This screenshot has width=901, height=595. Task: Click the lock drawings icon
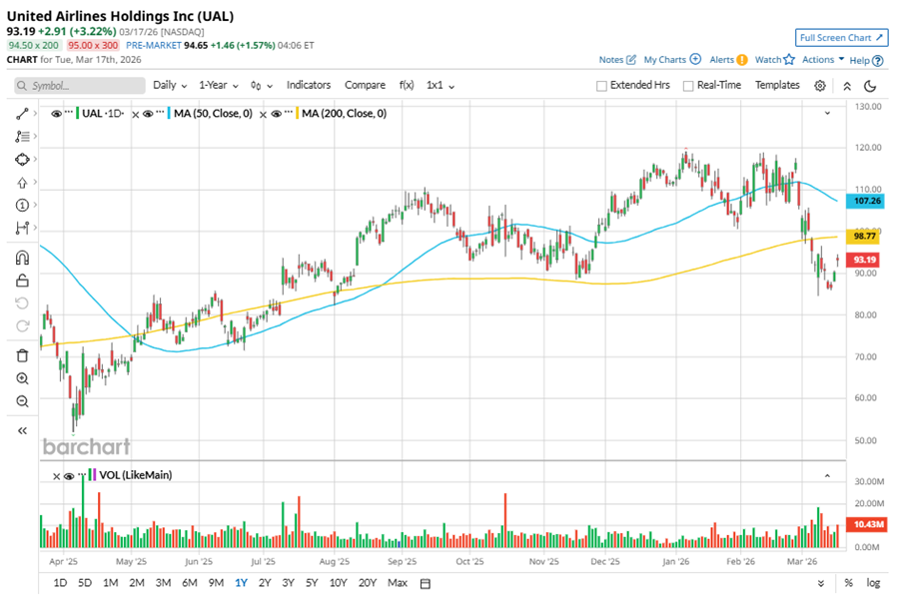tap(22, 282)
